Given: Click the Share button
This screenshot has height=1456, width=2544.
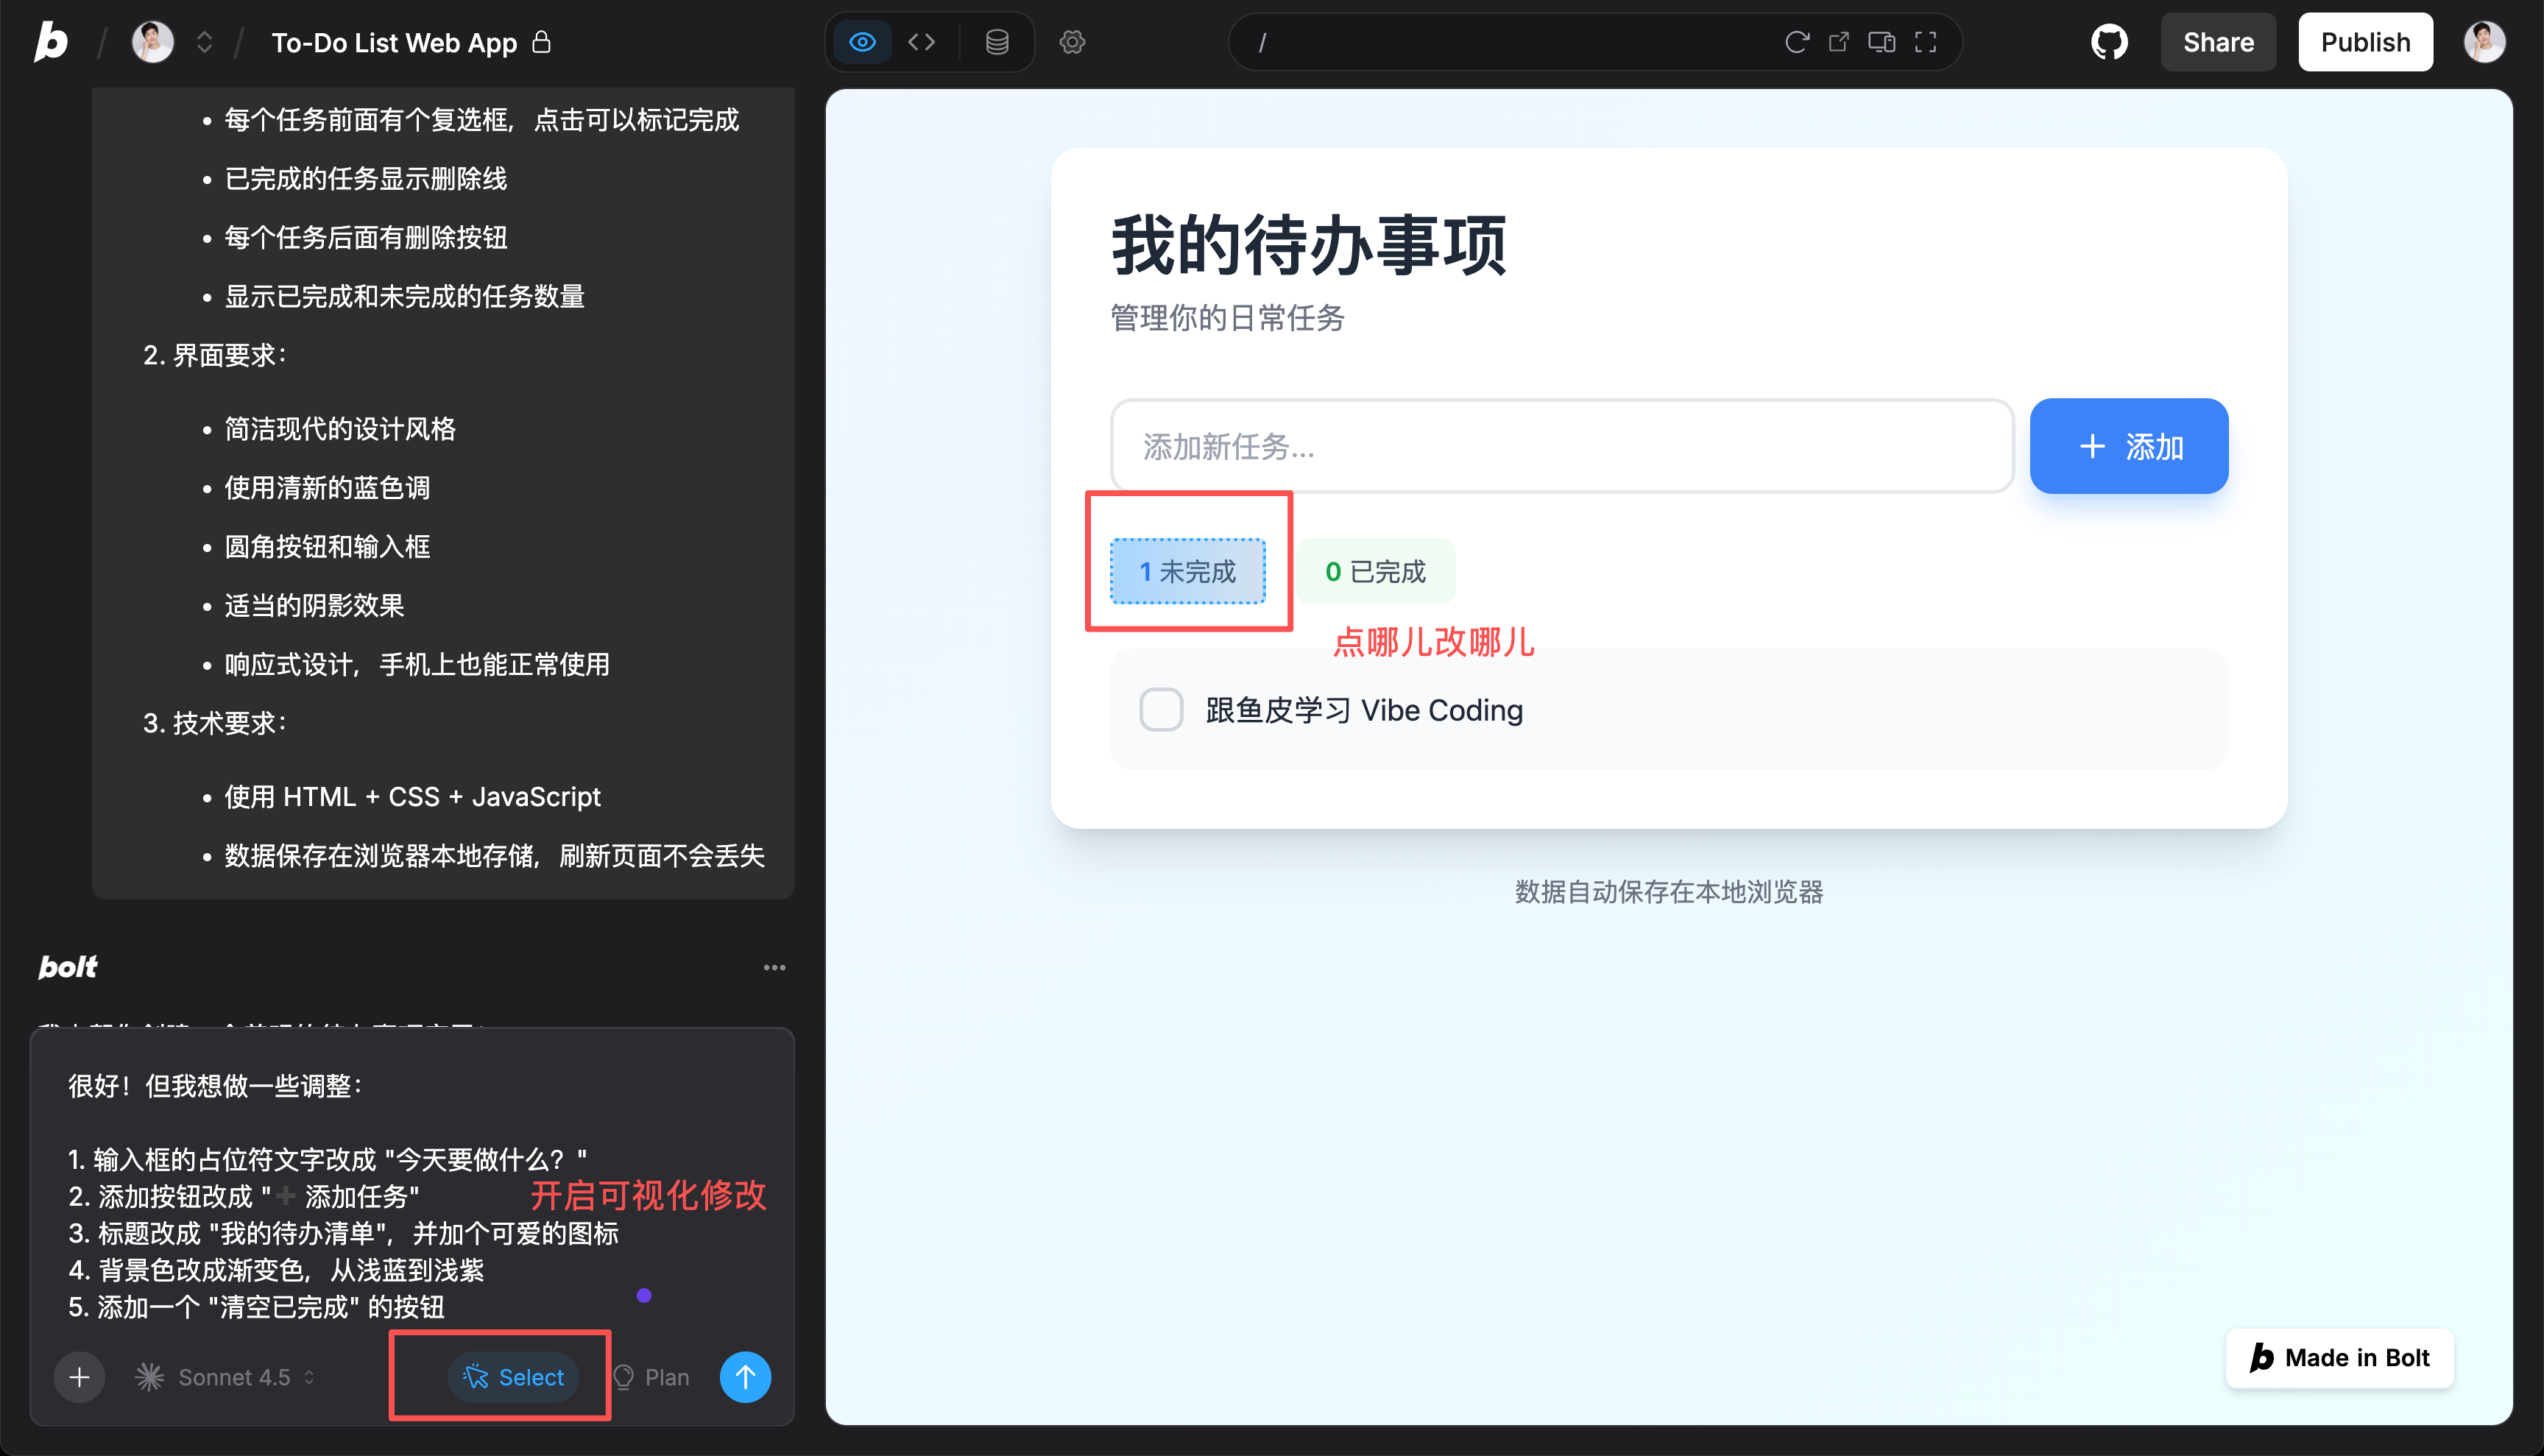Looking at the screenshot, I should coord(2217,42).
